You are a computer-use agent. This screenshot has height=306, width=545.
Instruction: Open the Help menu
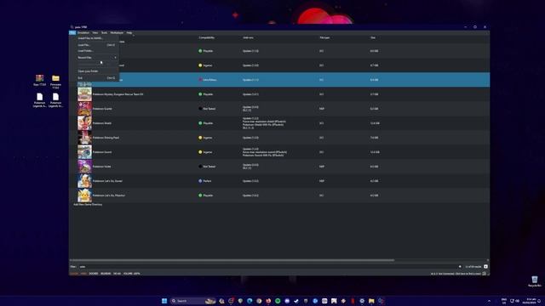coord(129,32)
